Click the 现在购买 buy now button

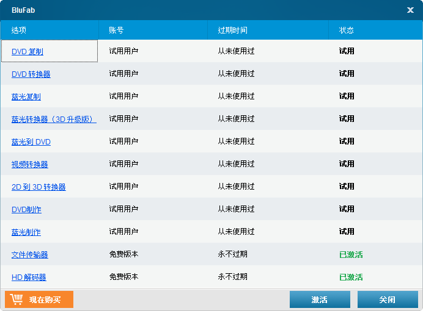pyautogui.click(x=39, y=299)
